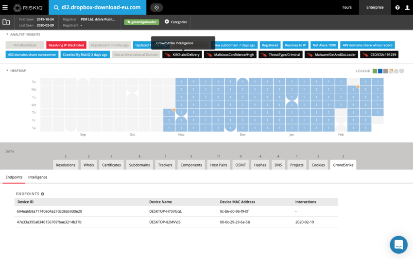Switch to the Trackers tab
This screenshot has height=259, width=413.
[165, 165]
